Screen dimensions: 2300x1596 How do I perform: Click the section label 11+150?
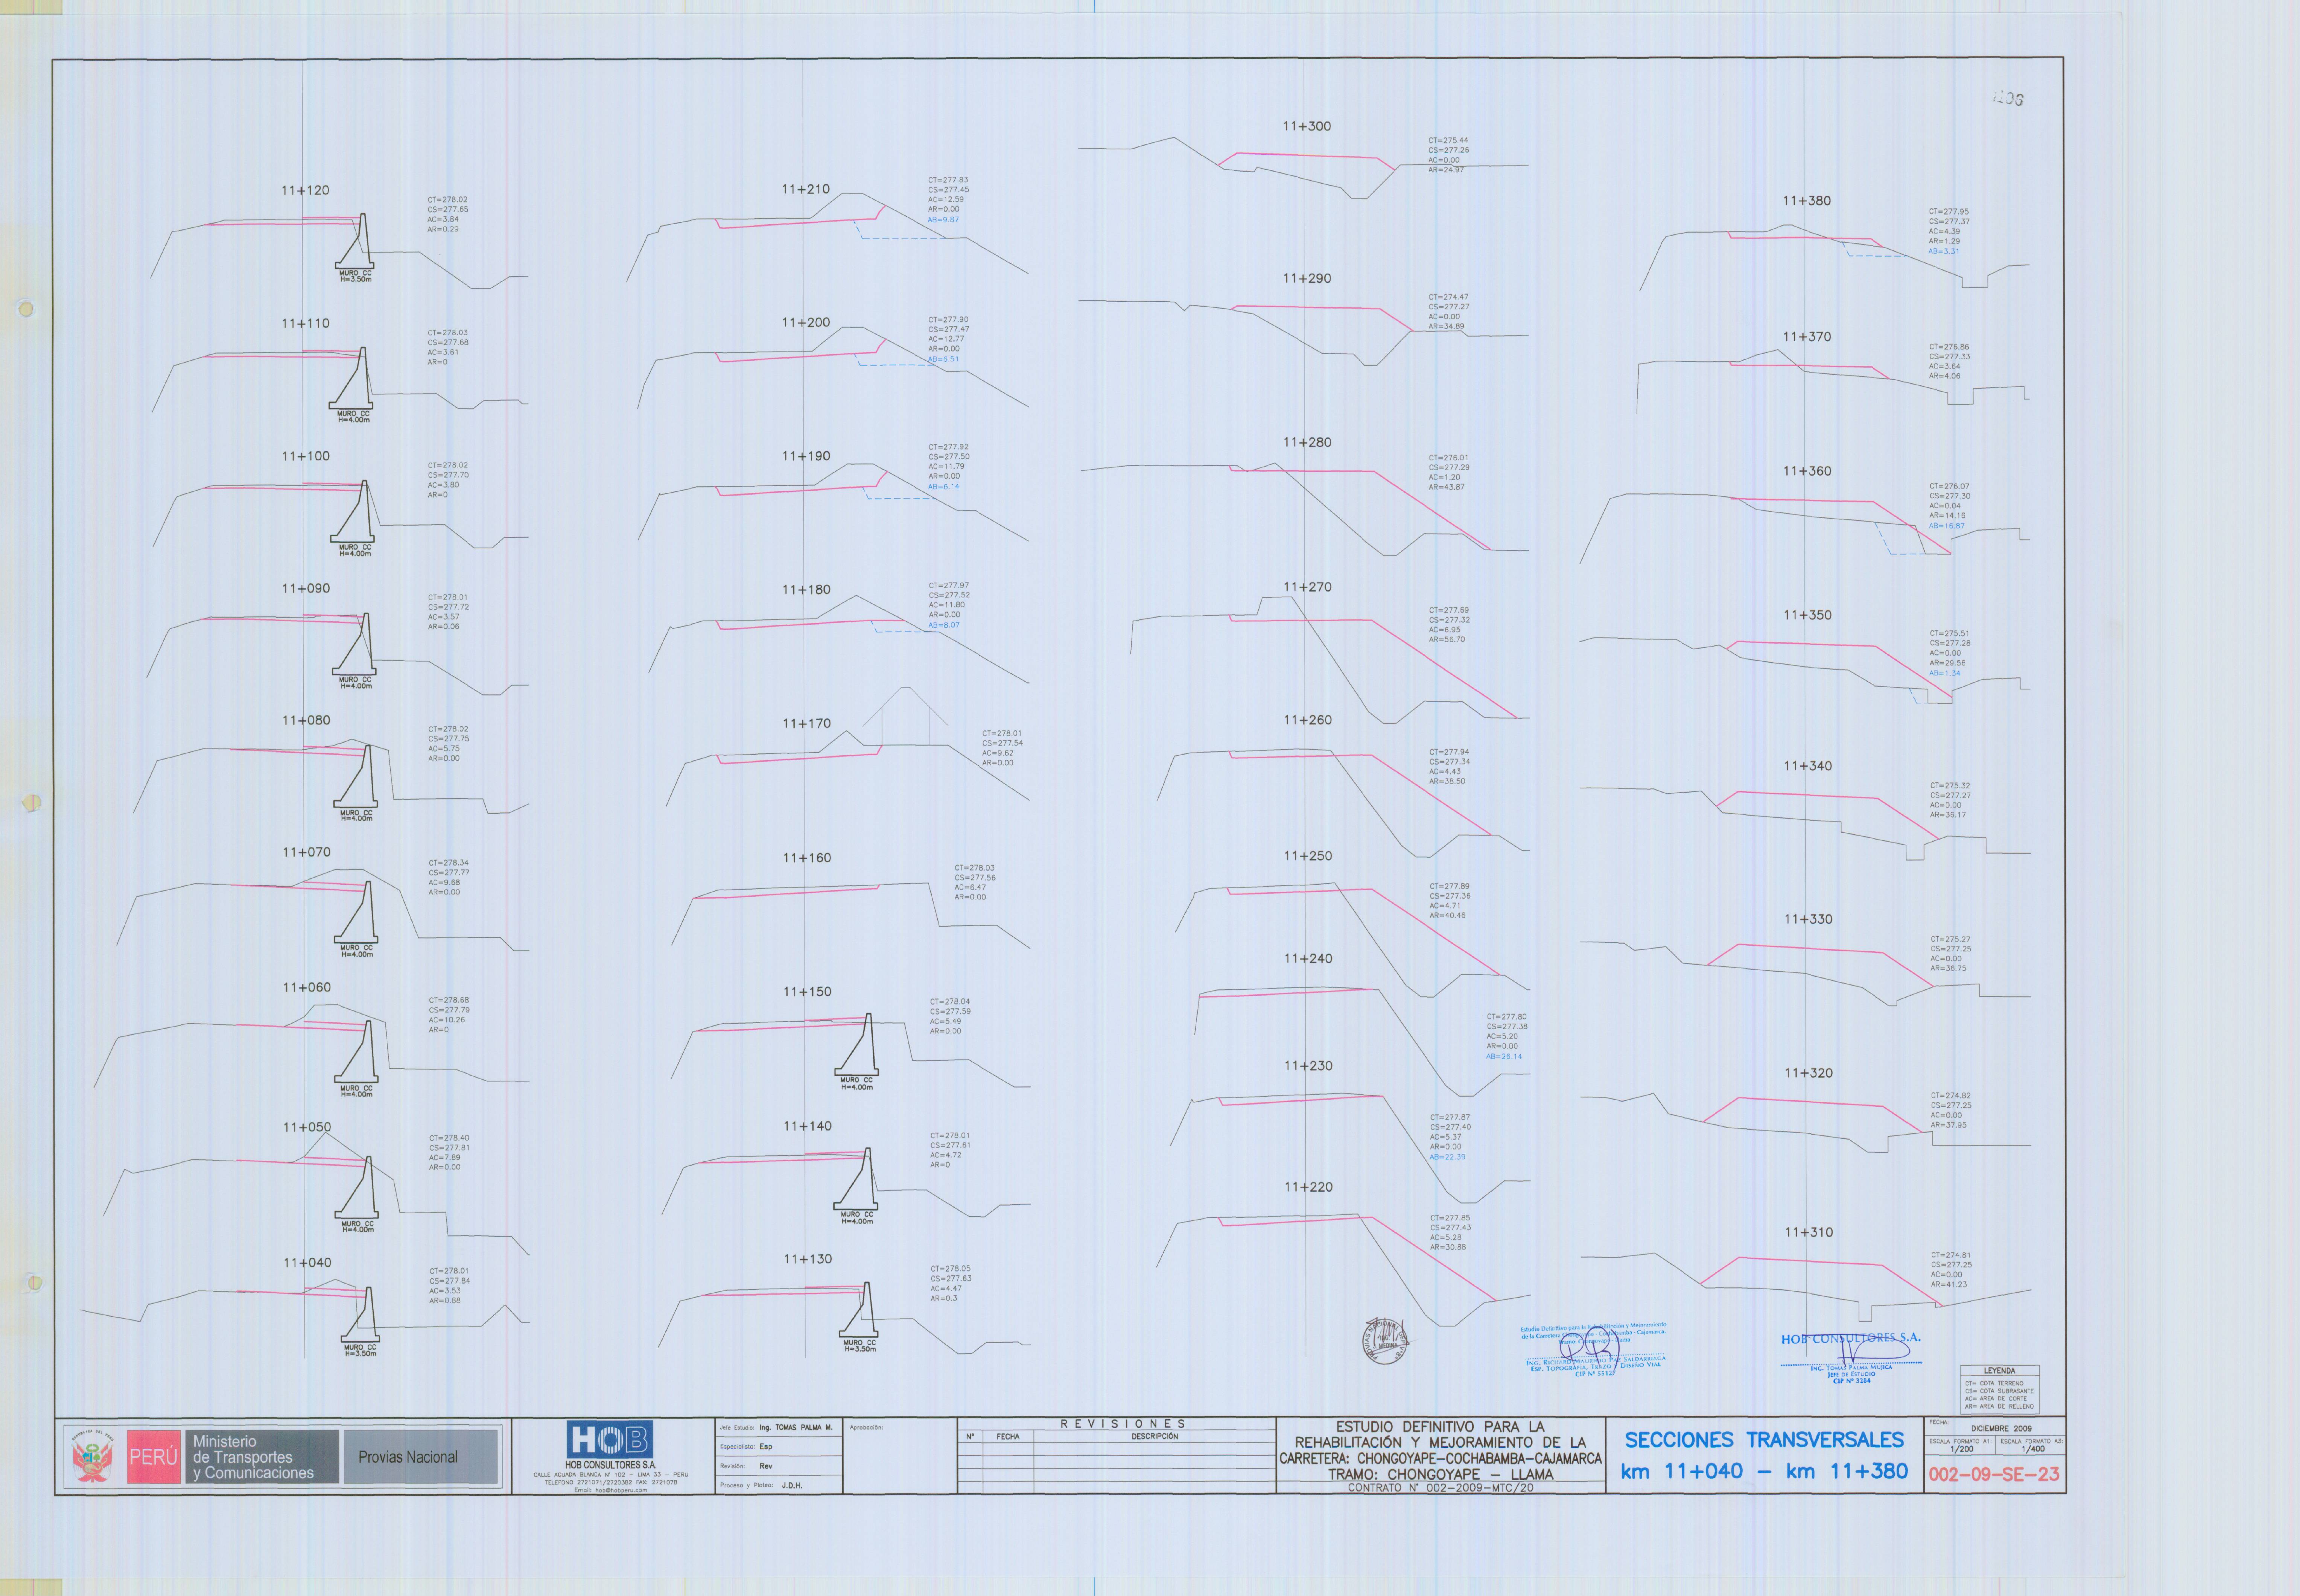coord(807,992)
